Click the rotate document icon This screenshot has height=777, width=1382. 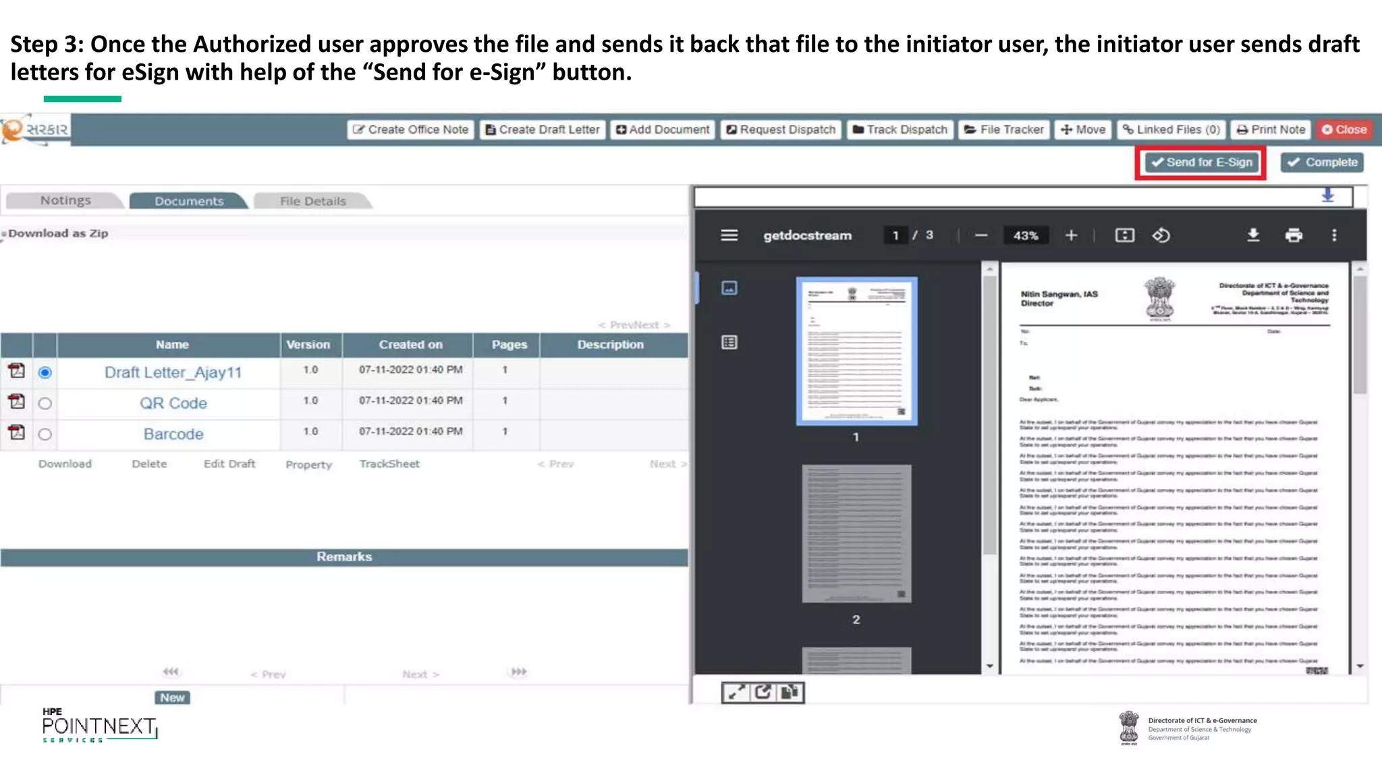point(1161,235)
